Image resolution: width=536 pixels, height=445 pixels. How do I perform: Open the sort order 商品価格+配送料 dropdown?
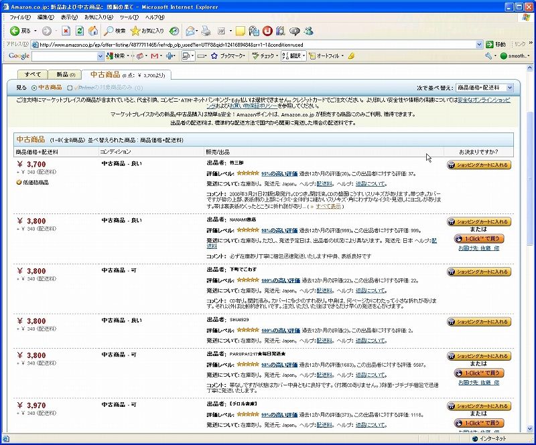point(485,88)
